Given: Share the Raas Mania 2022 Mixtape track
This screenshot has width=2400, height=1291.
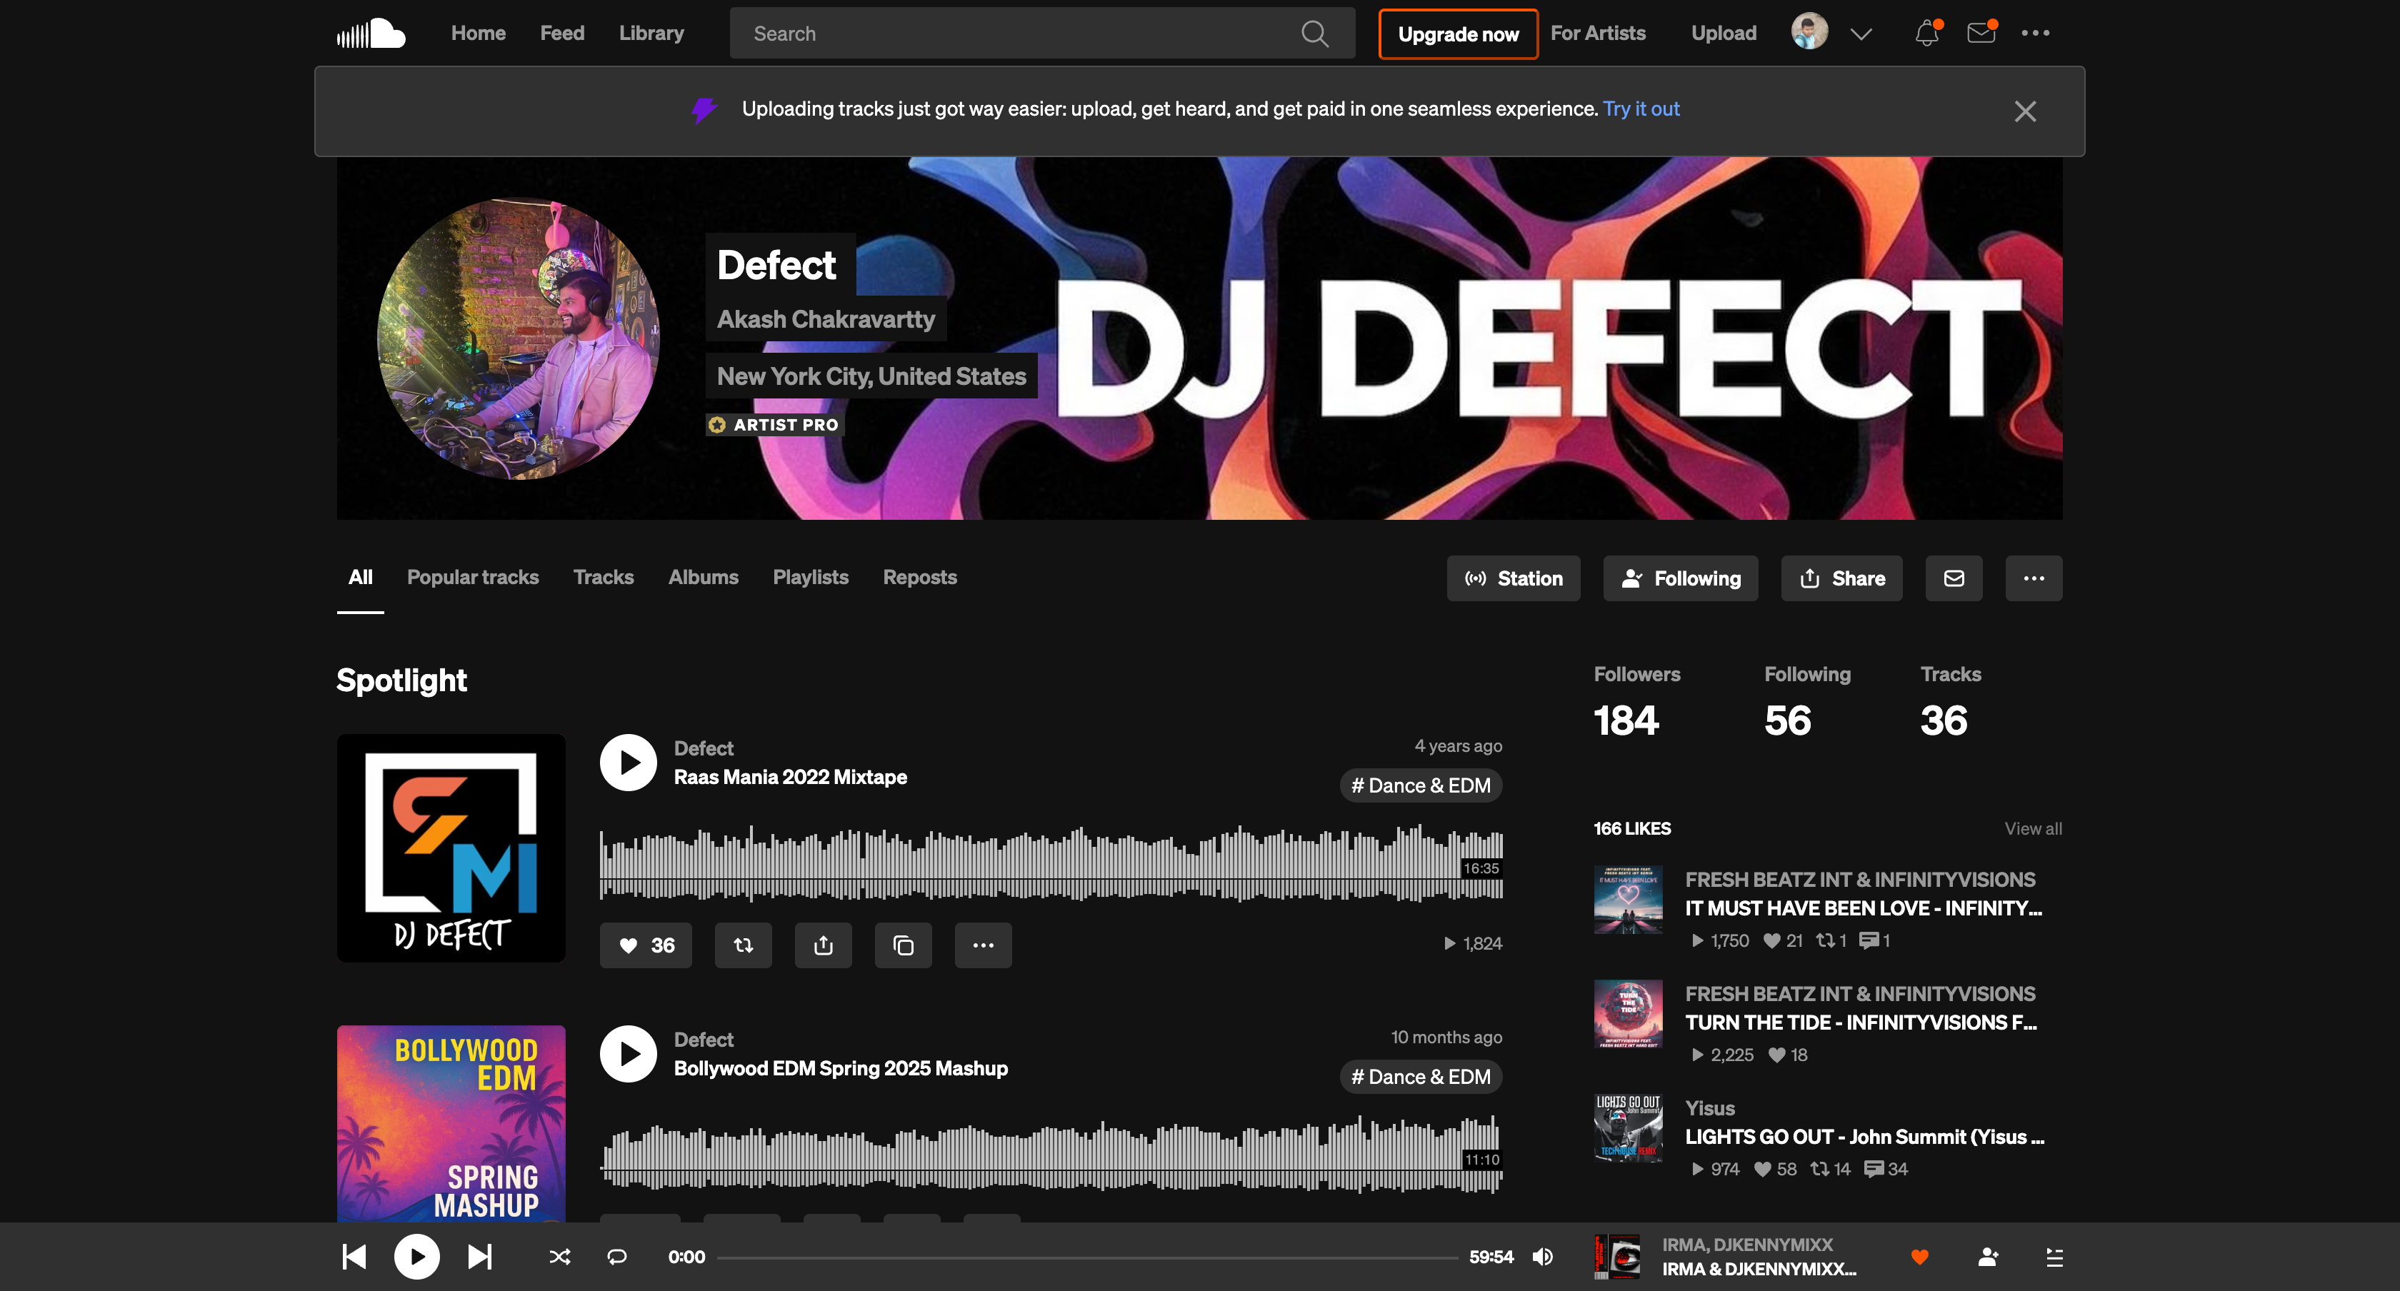Looking at the screenshot, I should pos(824,945).
